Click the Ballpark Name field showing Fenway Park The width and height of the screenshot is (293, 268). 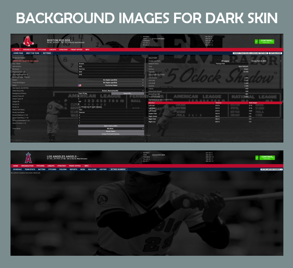pyautogui.click(x=248, y=64)
